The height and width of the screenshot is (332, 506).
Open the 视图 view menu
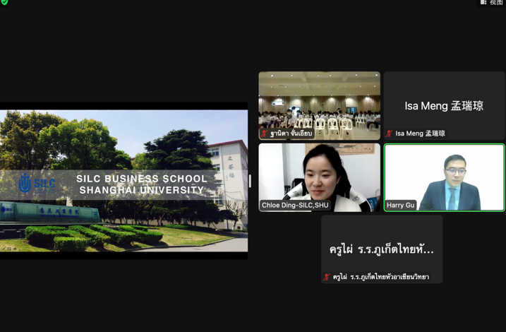pyautogui.click(x=496, y=3)
